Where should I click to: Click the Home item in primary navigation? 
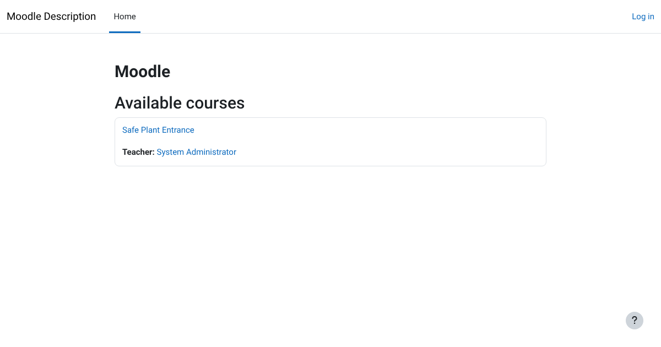[x=124, y=17]
